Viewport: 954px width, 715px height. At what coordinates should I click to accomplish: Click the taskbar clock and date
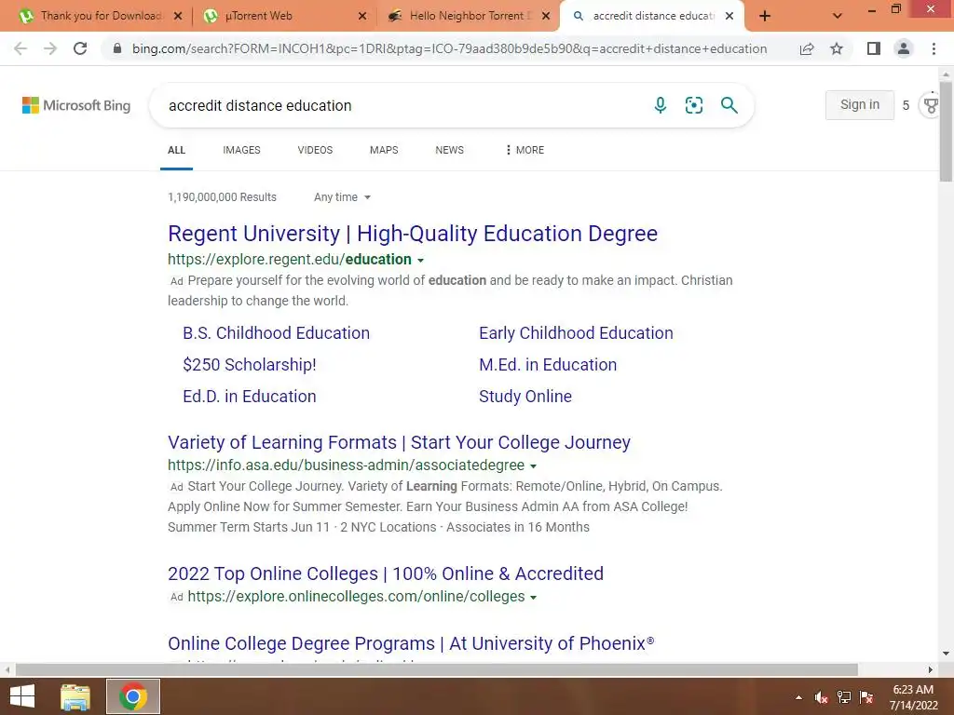[x=913, y=697]
